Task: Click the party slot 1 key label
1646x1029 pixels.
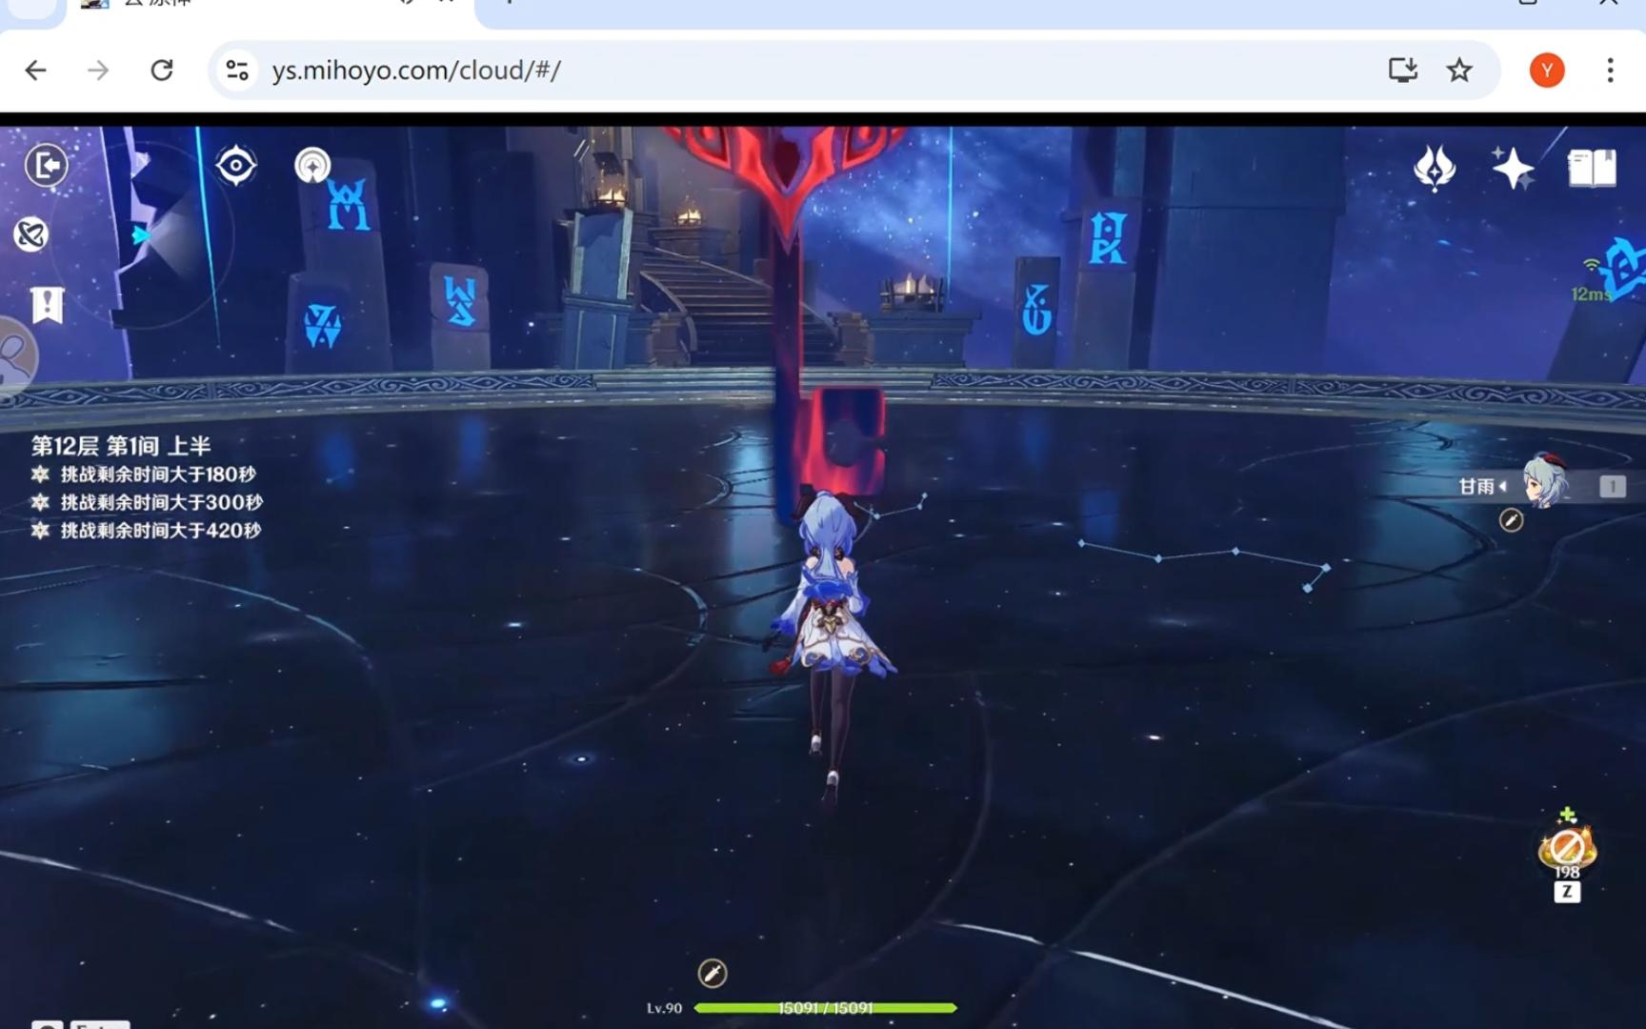Action: (1612, 487)
